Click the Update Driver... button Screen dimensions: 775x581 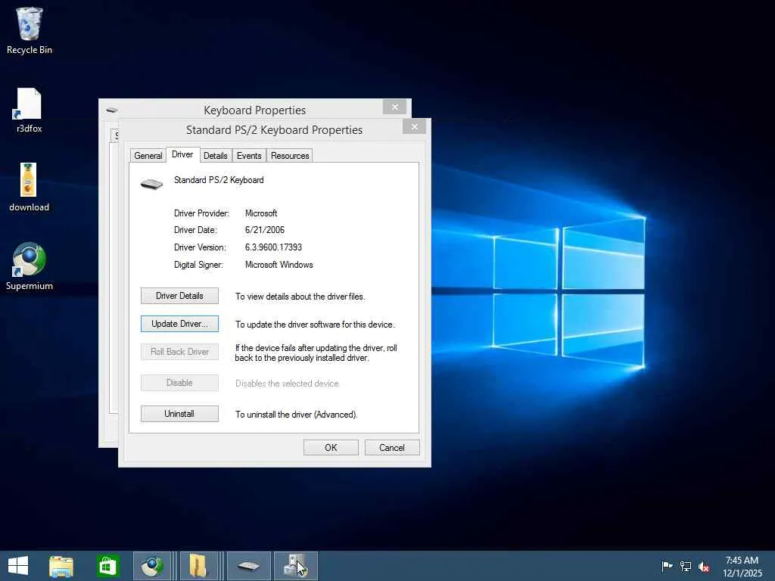tap(179, 324)
